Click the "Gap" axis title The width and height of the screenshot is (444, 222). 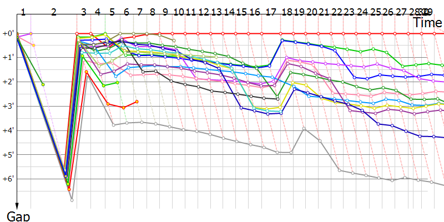point(18,216)
